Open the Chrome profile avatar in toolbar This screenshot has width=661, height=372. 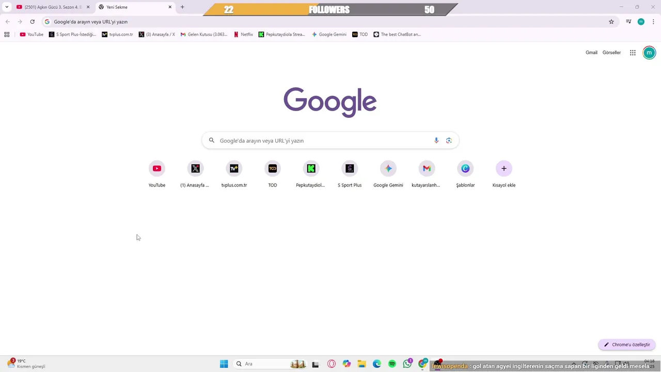pyautogui.click(x=641, y=22)
